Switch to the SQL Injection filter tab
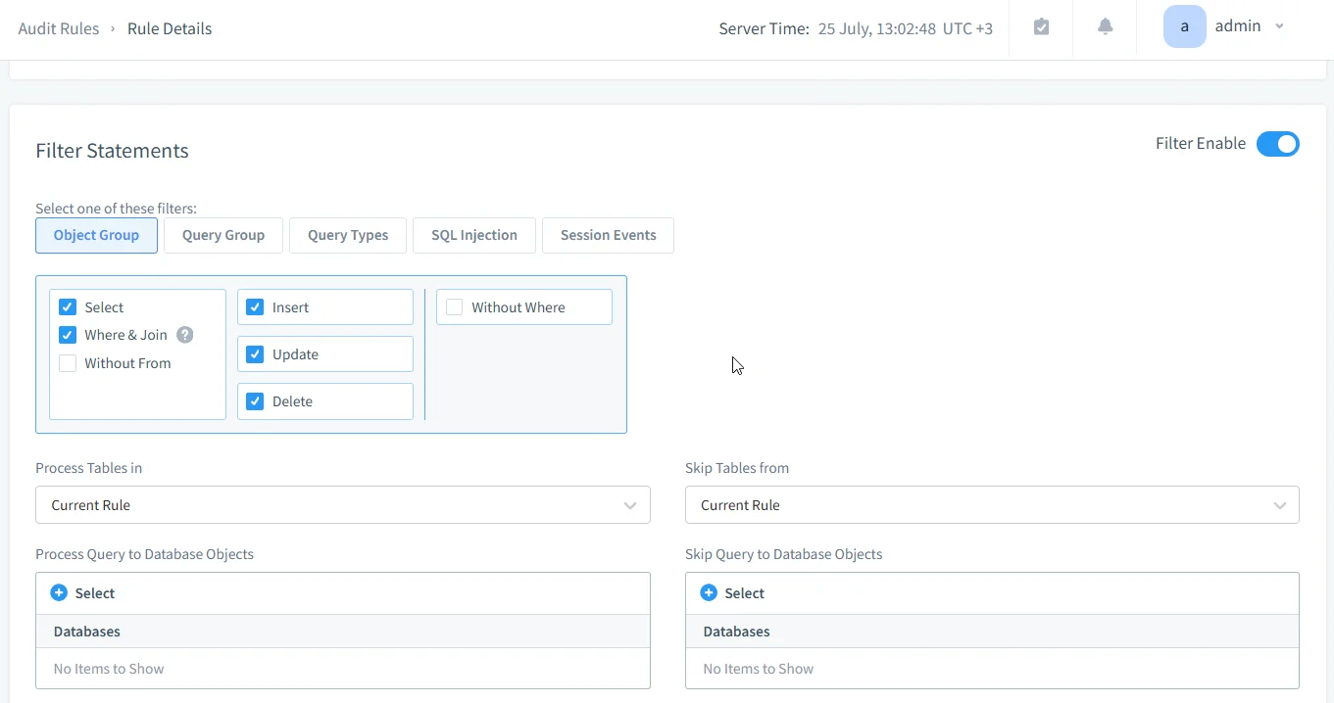Viewport: 1334px width, 703px height. coord(474,235)
